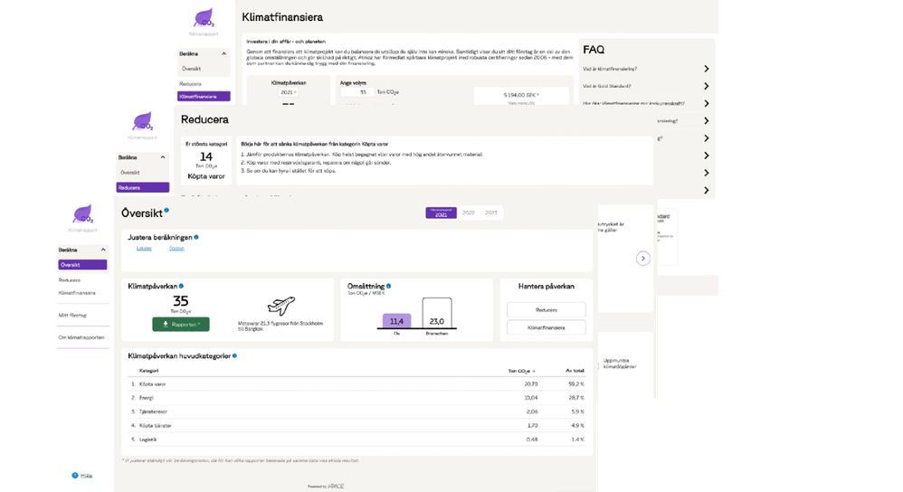
Task: Switch to year 2023
Action: pos(491,213)
